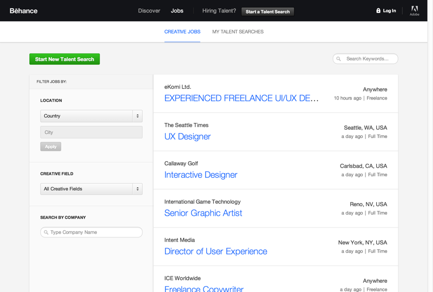Viewport: 433px width, 292px height.
Task: Open the UX Designer job listing
Action: (187, 137)
